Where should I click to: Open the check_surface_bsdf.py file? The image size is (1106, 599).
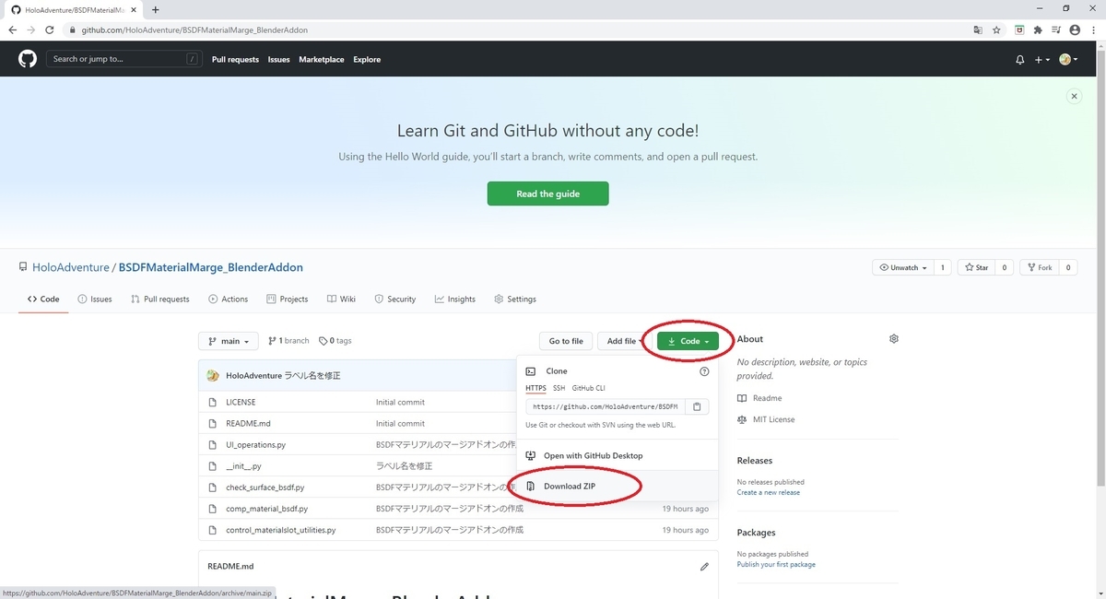(265, 487)
